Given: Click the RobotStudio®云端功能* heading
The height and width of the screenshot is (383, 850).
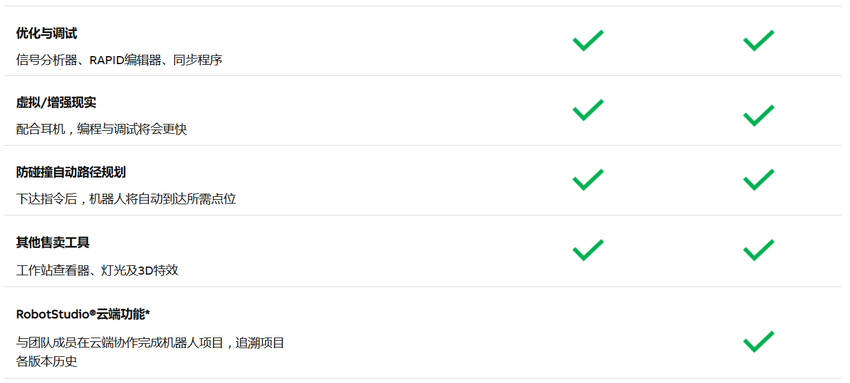Looking at the screenshot, I should (x=83, y=314).
